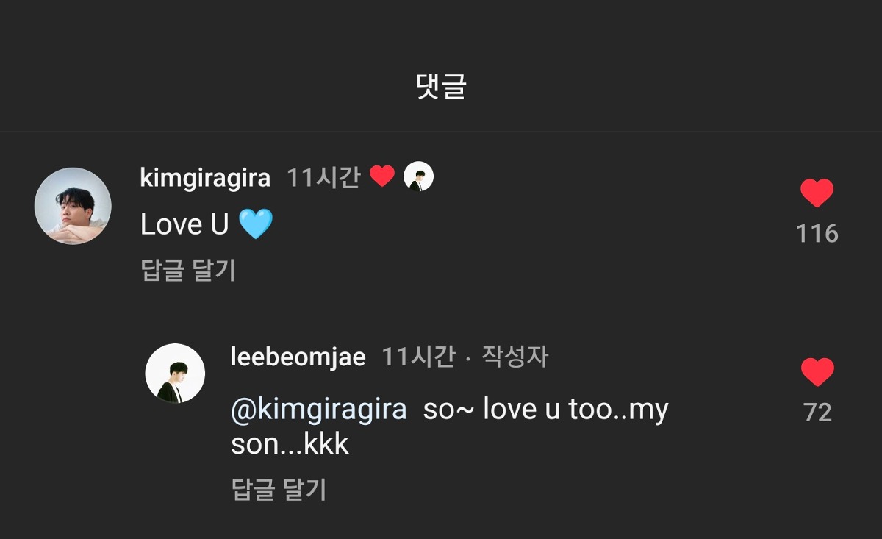The image size is (882, 539).
Task: Reply to kimgiragira via 답글 달기
Action: [x=188, y=270]
